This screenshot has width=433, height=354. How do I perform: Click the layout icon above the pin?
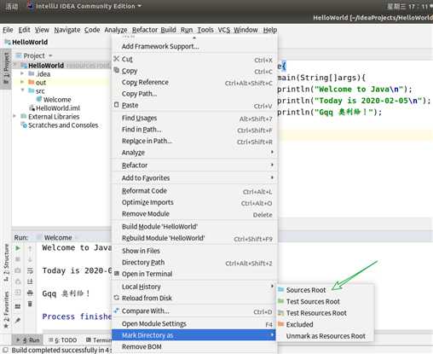point(18,306)
